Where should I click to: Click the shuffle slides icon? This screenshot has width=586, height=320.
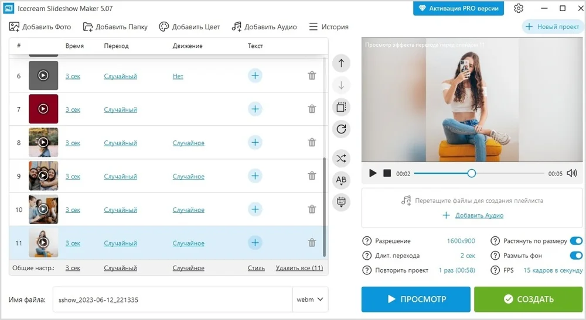341,159
